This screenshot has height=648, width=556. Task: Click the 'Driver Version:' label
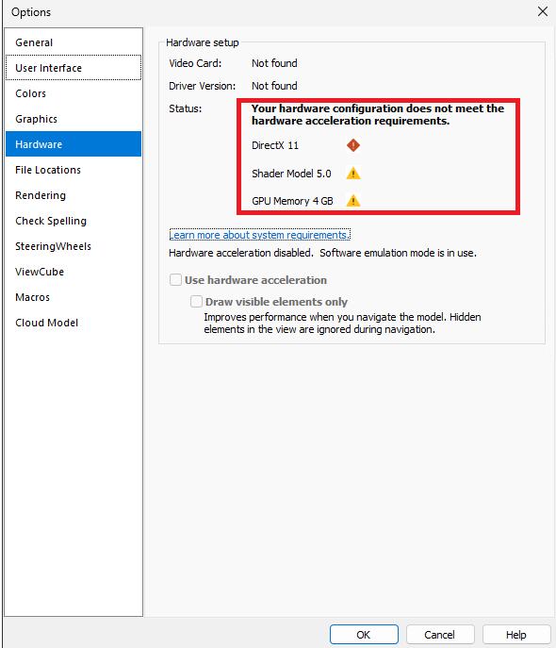tap(202, 86)
